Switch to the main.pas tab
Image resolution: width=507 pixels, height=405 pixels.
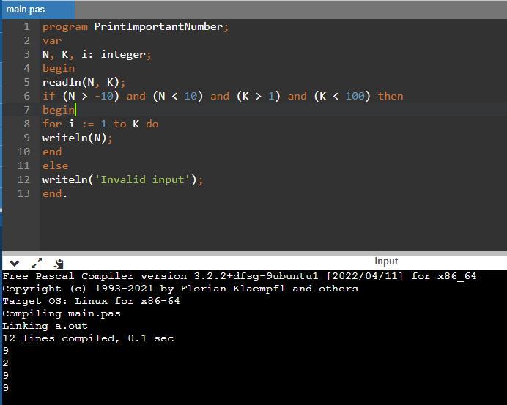point(38,10)
